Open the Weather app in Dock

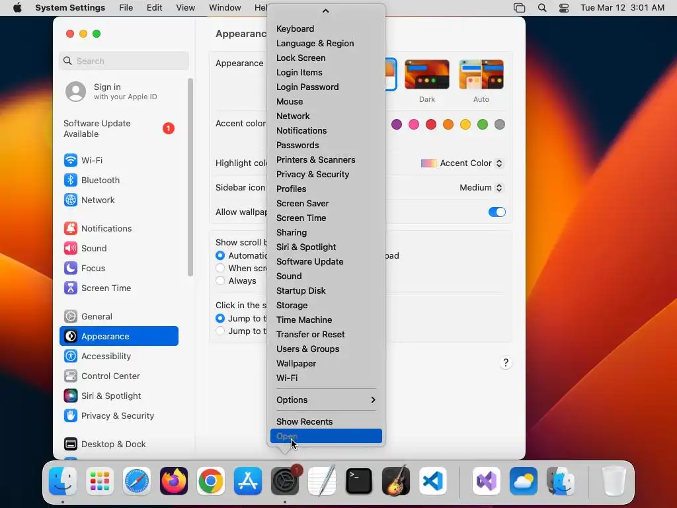coord(524,481)
